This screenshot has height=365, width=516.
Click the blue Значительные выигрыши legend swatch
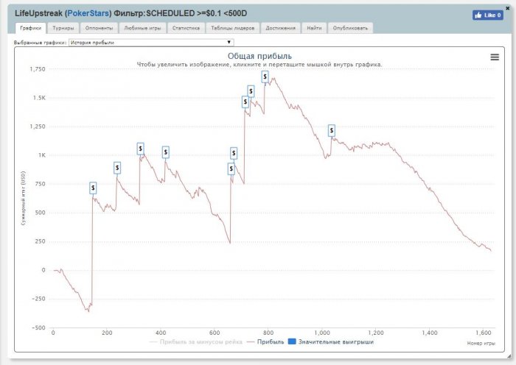click(292, 341)
